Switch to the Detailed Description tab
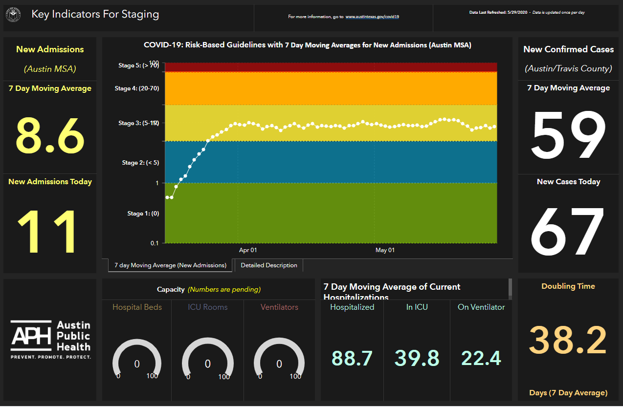This screenshot has height=408, width=623. point(268,265)
